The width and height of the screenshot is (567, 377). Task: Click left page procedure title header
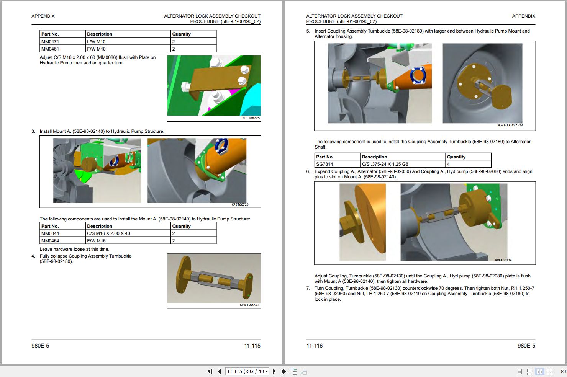tap(212, 19)
